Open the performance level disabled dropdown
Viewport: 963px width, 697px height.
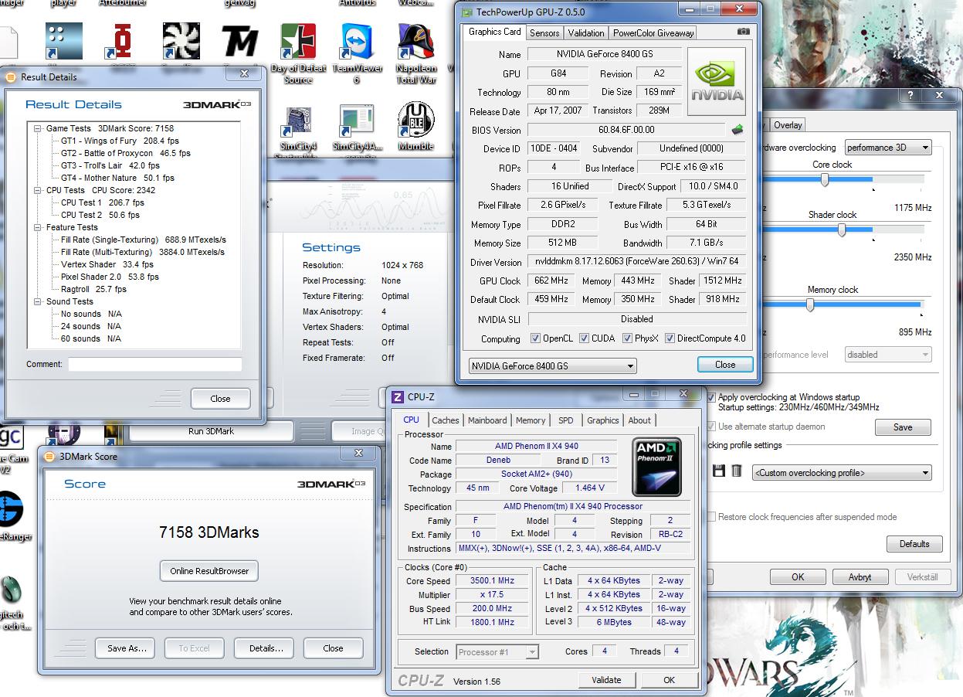(888, 355)
